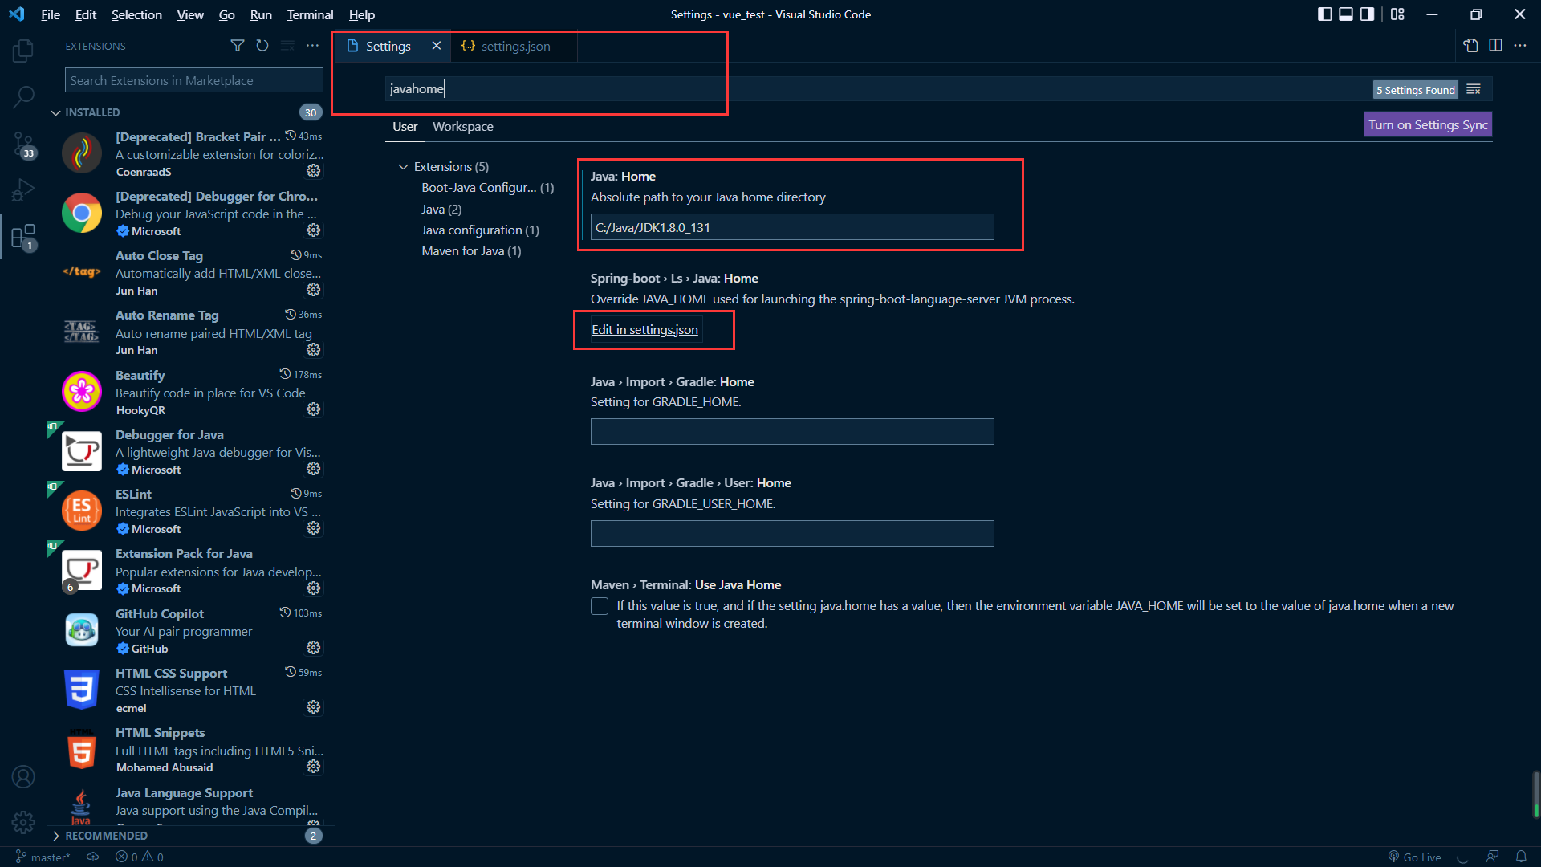Focus Search Extensions in Marketplace box
Image resolution: width=1541 pixels, height=867 pixels.
tap(193, 80)
